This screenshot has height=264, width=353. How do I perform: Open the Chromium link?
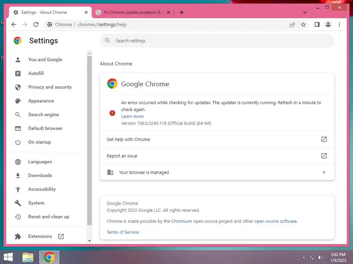(x=181, y=221)
